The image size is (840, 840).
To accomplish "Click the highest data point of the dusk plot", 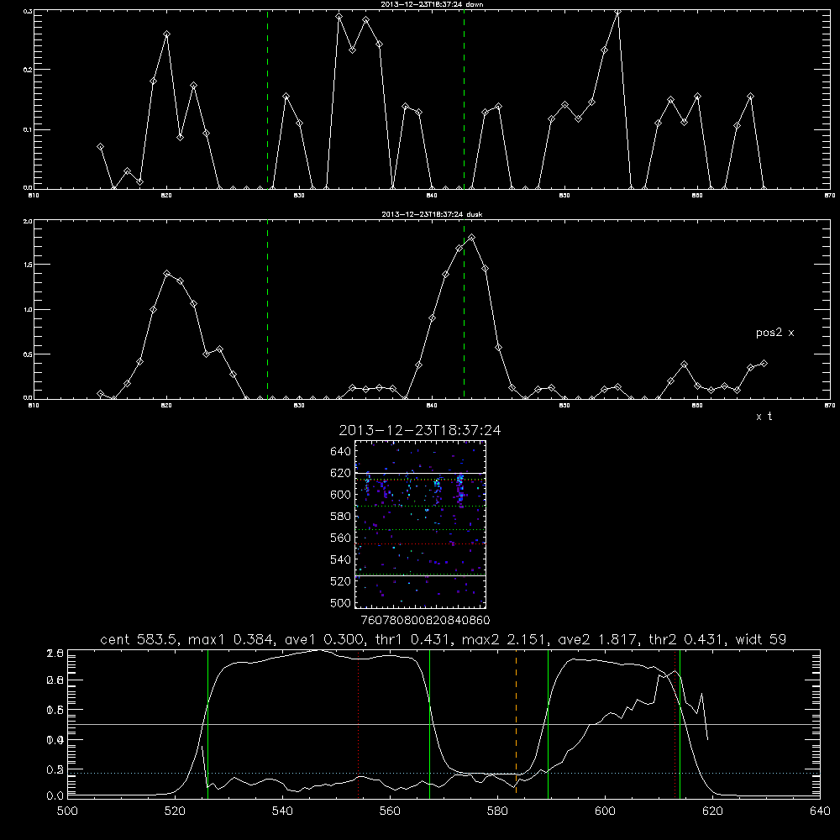I will tap(471, 238).
